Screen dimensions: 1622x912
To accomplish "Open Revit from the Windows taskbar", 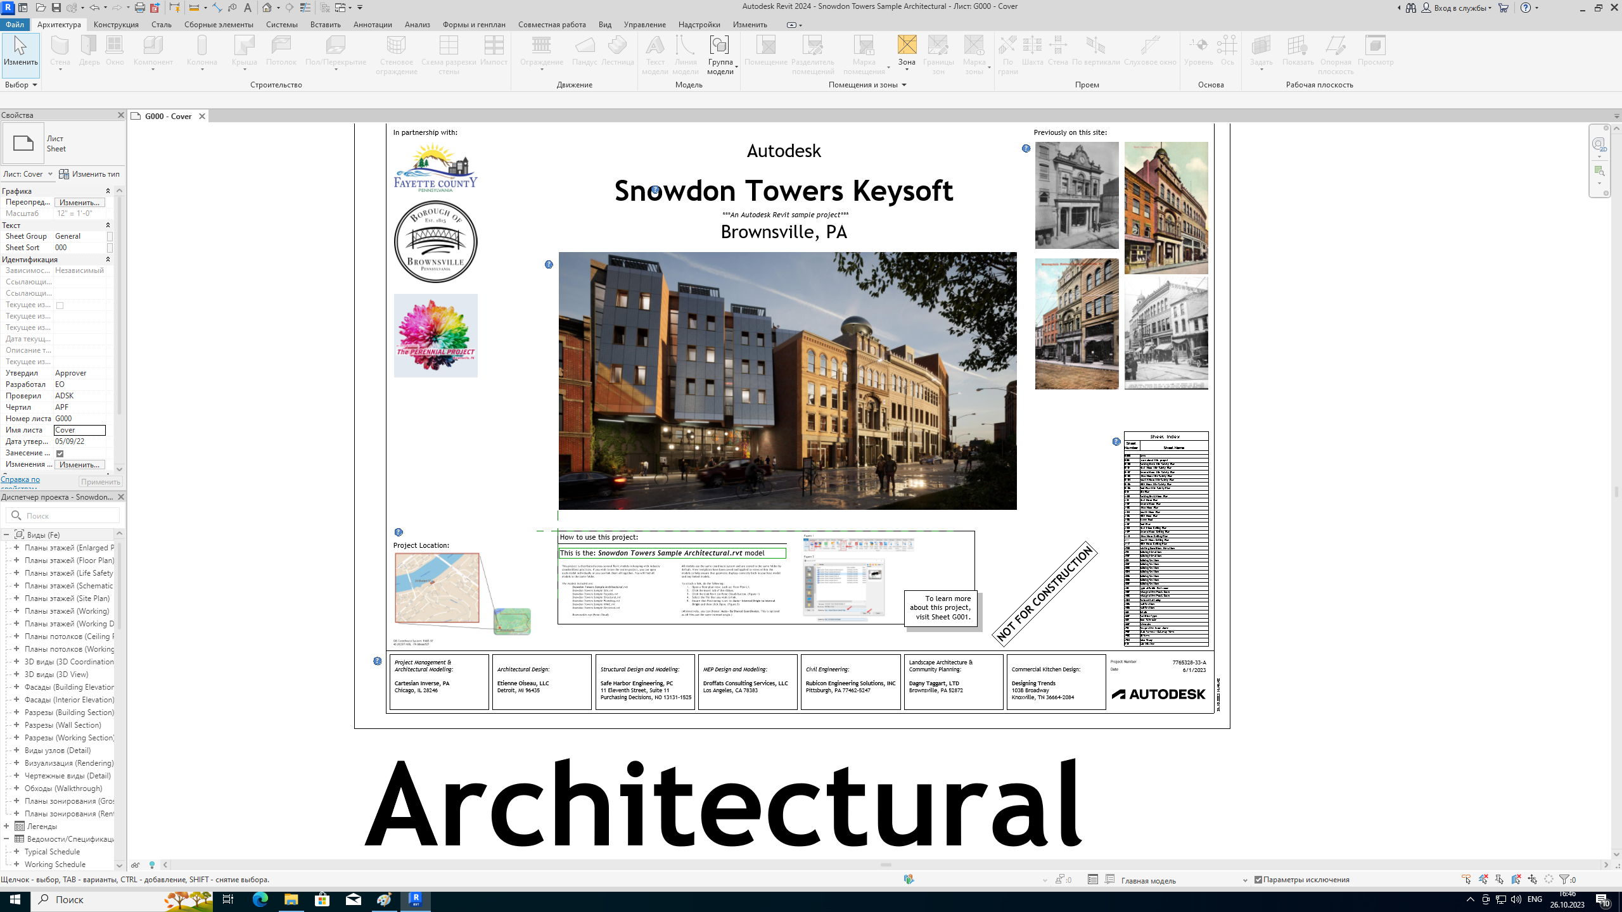I will tap(416, 899).
